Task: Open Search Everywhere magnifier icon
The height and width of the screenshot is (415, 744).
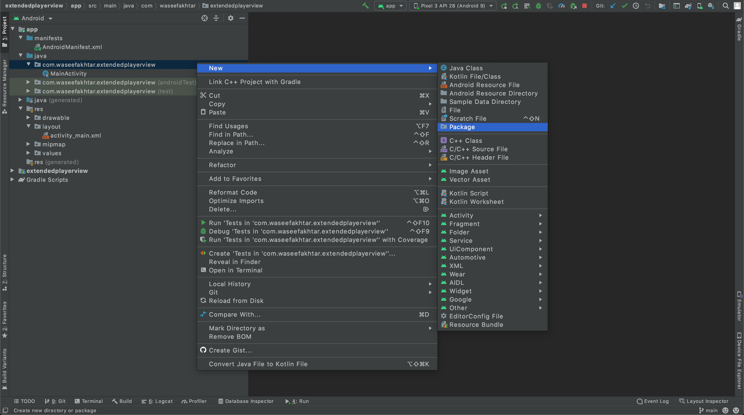Action: [x=725, y=6]
